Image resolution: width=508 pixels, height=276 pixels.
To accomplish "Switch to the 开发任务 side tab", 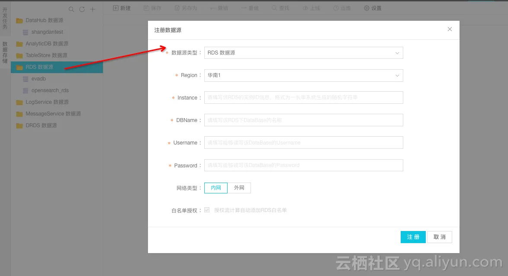I will 5,19.
